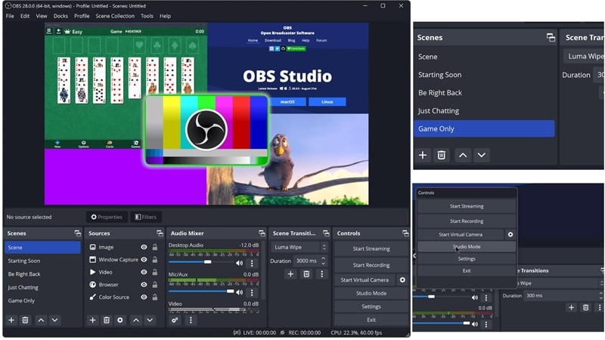The height and width of the screenshot is (340, 605).
Task: Move scene up arrow in main Scenes dock
Action: click(x=41, y=320)
